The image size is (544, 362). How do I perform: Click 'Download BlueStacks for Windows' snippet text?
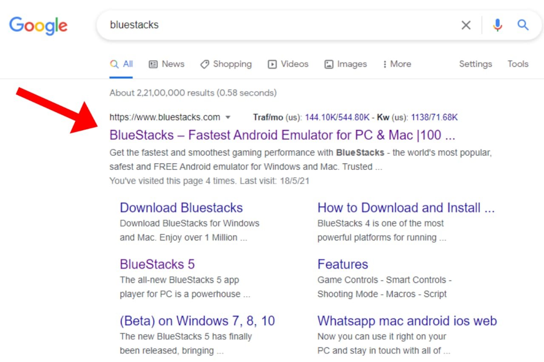[190, 230]
